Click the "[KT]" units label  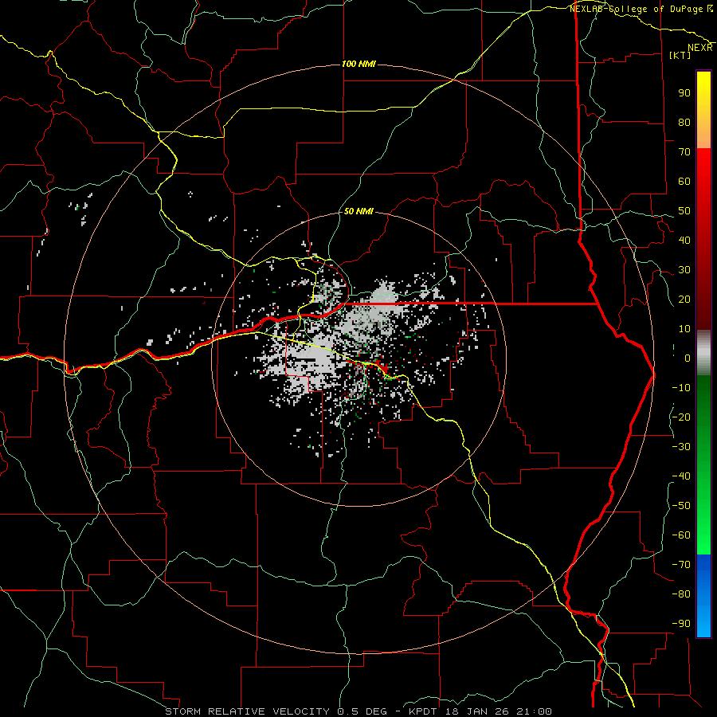pyautogui.click(x=680, y=55)
